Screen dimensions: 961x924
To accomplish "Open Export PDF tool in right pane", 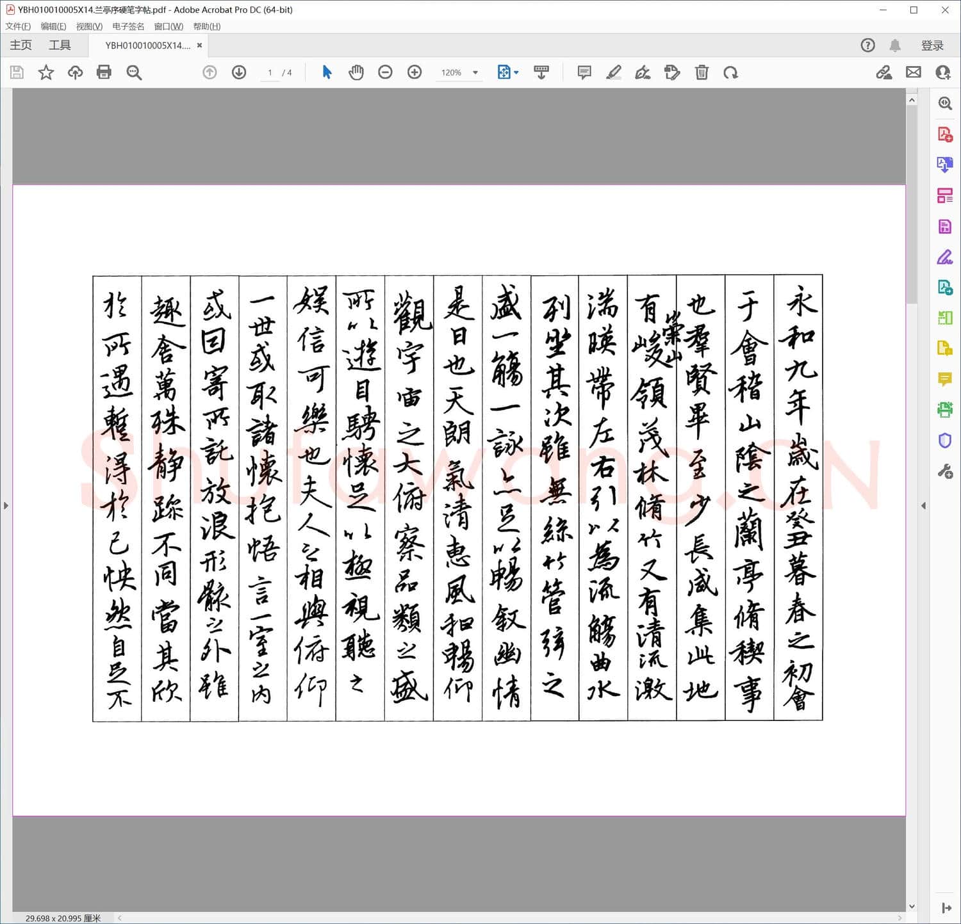I will (945, 165).
